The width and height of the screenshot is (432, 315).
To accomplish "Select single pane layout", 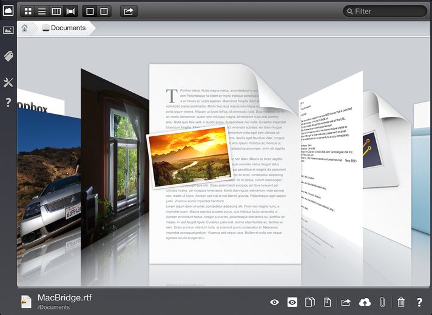I will point(90,12).
